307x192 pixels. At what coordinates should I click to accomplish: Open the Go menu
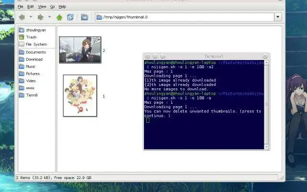(52, 7)
